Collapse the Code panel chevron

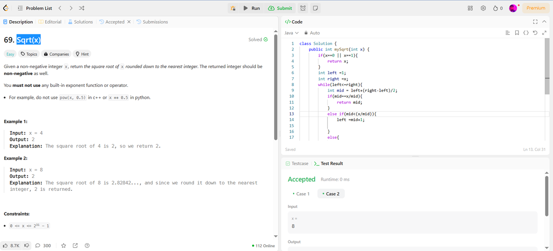coord(544,22)
